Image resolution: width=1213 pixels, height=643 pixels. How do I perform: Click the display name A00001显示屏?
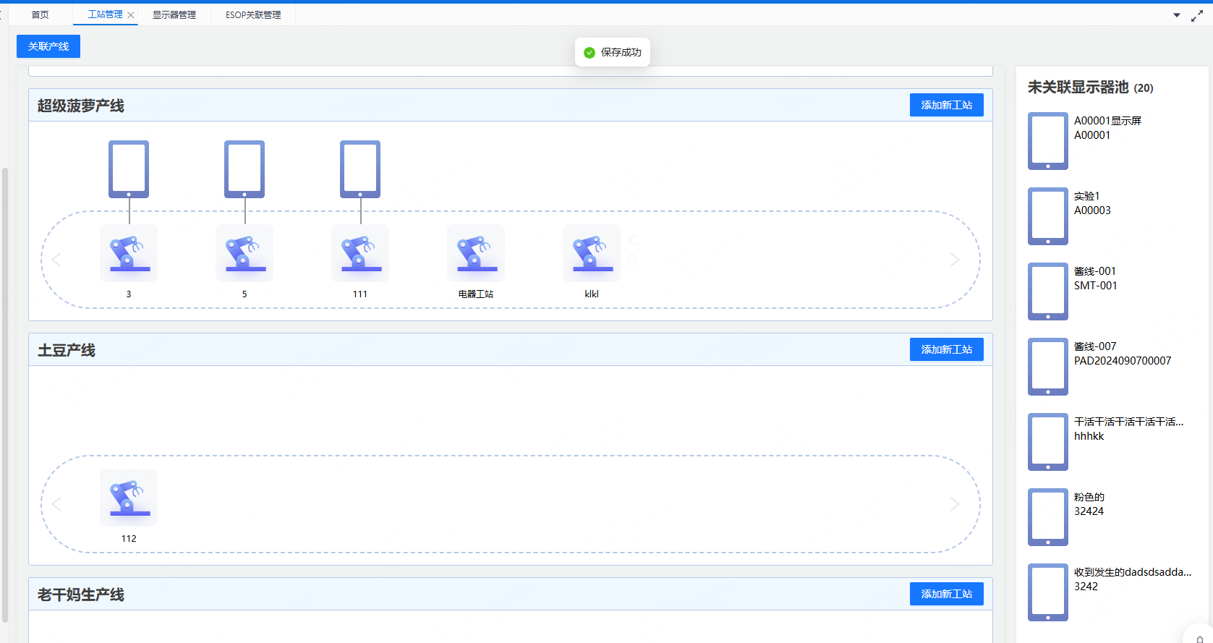tap(1108, 121)
